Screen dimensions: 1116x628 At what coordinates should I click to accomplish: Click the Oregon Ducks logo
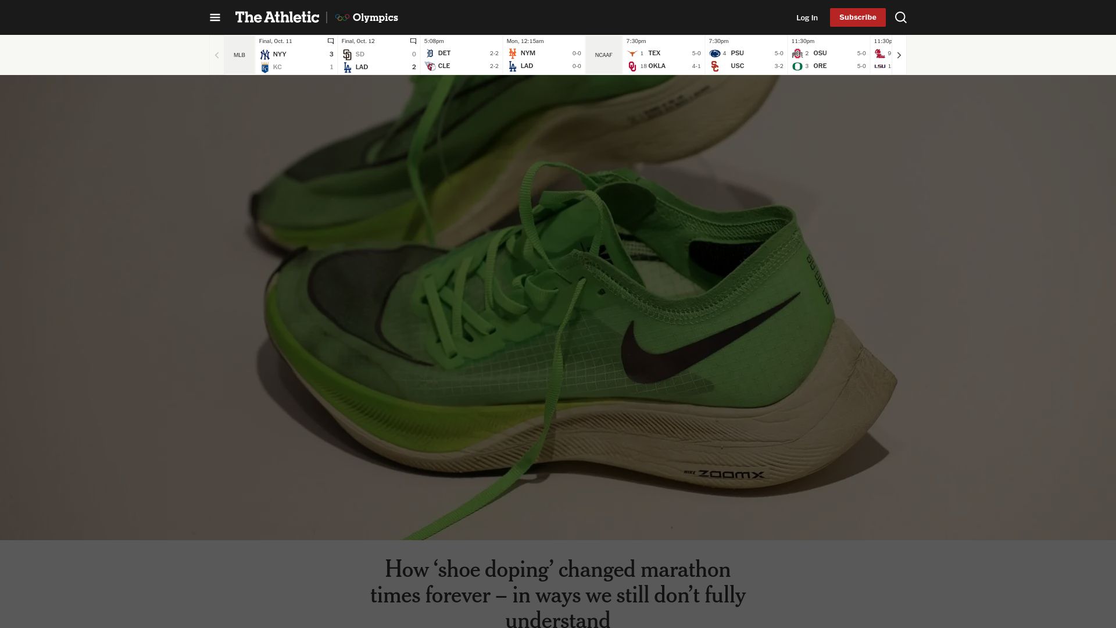click(797, 66)
